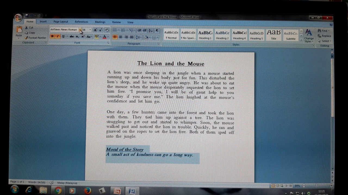Click the Find binoculars icon
Image resolution: width=348 pixels, height=195 pixels.
point(319,31)
